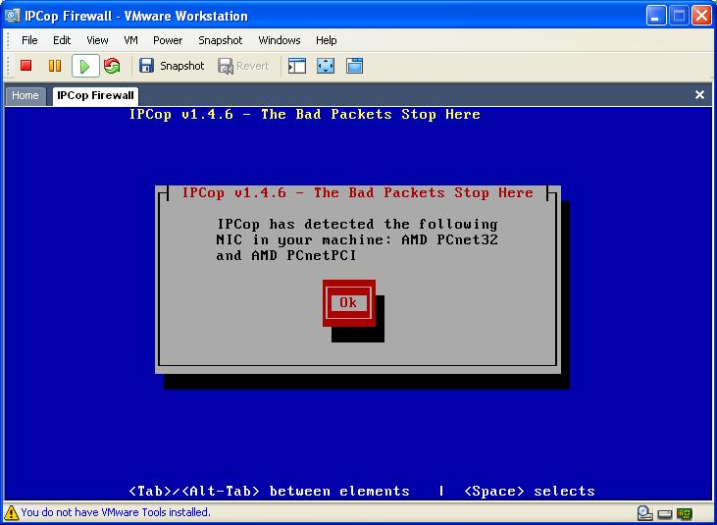Open the Edit menu
This screenshot has width=717, height=525.
click(x=62, y=40)
